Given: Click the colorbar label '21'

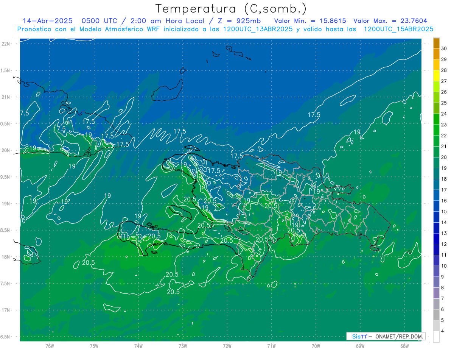Looking at the screenshot, I should coord(444,146).
